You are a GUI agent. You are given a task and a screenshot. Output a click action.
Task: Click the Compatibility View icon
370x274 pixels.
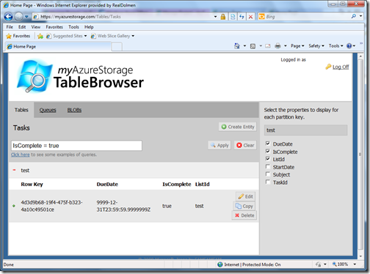(x=233, y=17)
